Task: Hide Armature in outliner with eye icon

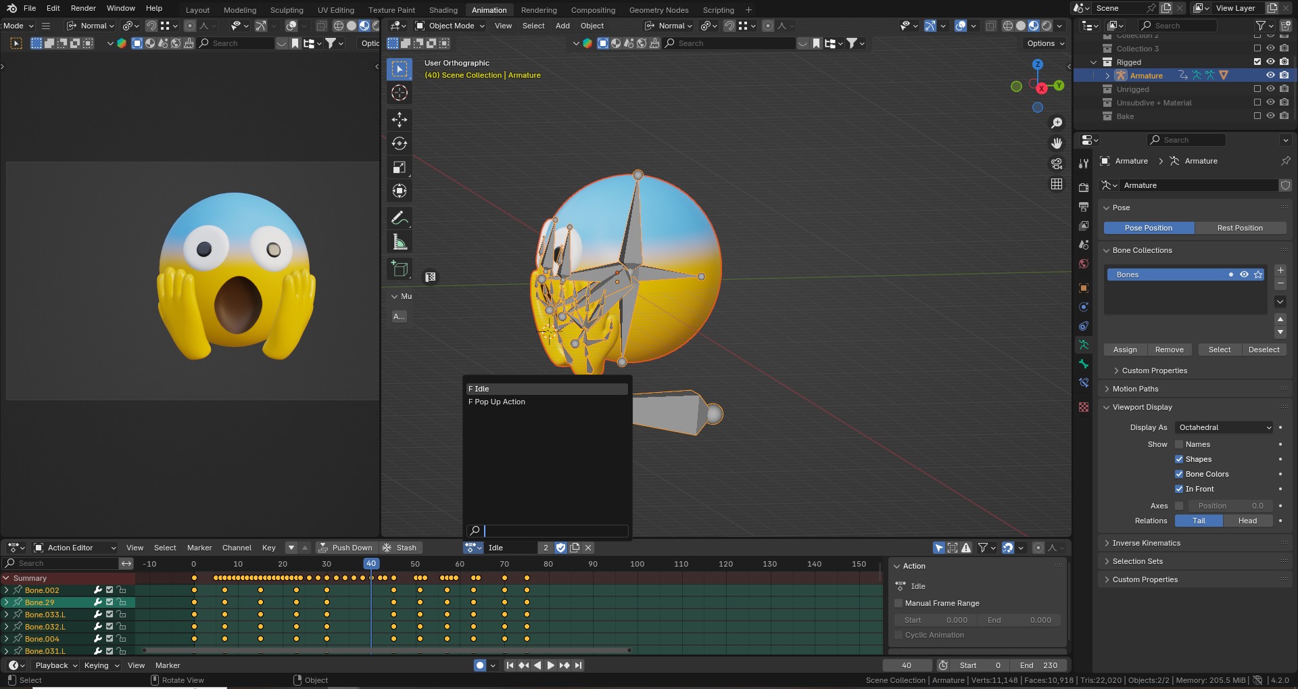Action: point(1270,75)
